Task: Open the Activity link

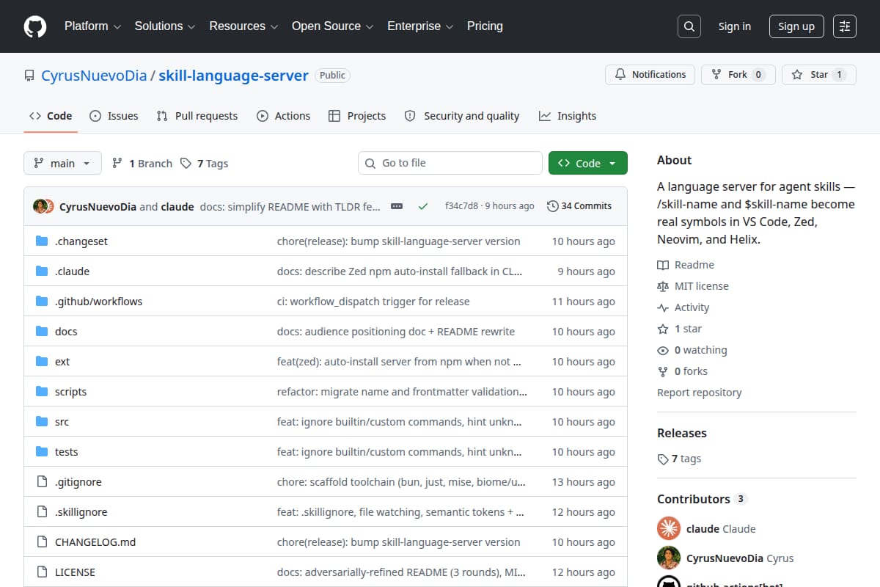Action: (x=683, y=307)
